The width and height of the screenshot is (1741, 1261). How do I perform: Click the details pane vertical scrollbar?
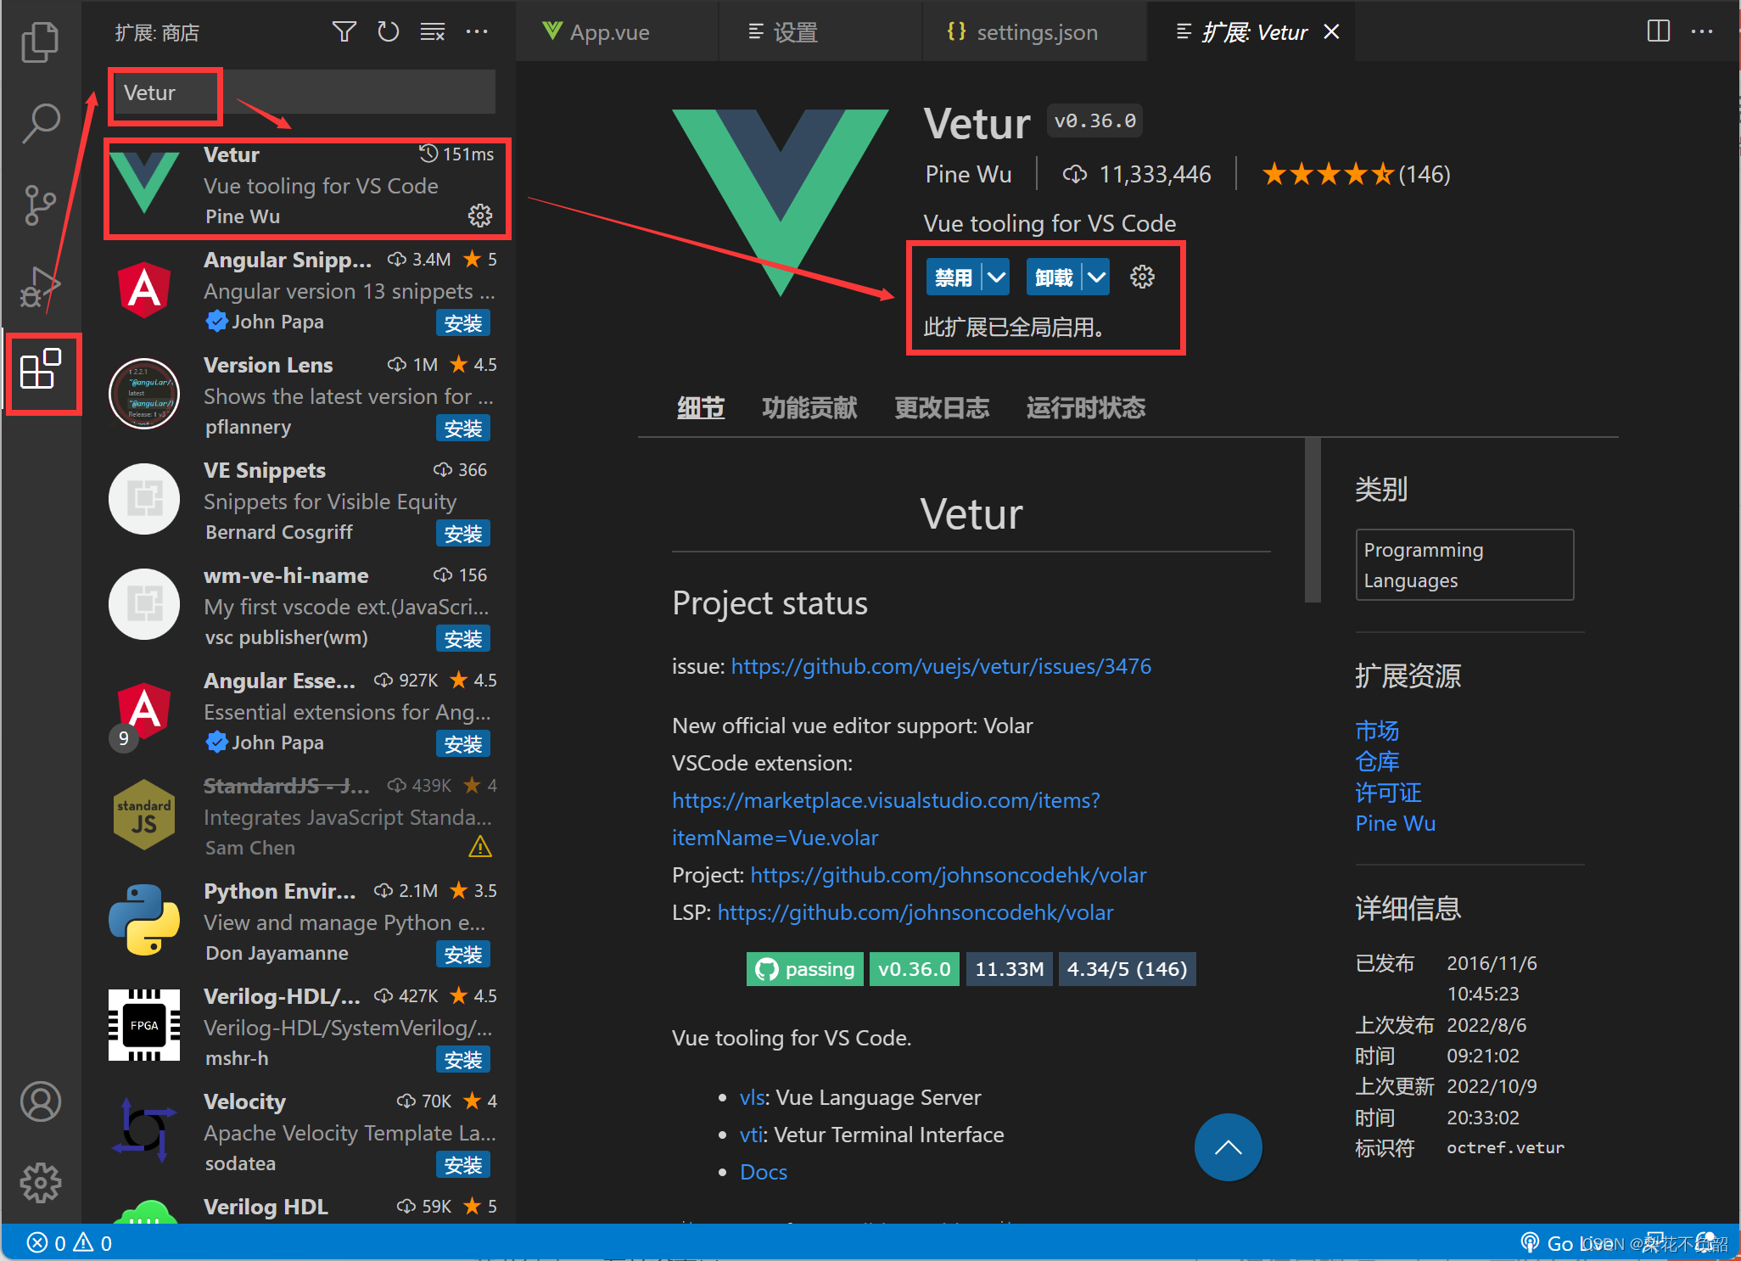(x=1313, y=519)
